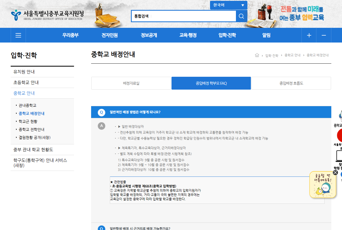
Task: Go to home via breadcrumb house icon
Action: (x=257, y=55)
